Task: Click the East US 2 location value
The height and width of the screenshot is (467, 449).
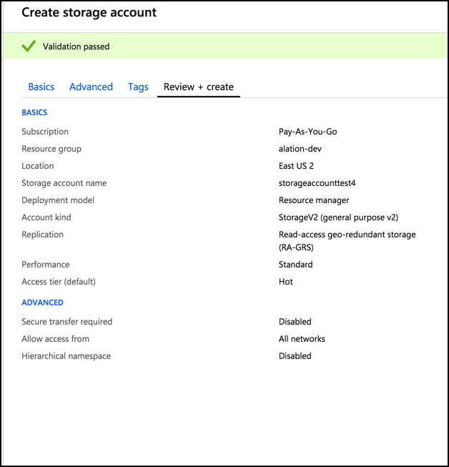Action: pyautogui.click(x=296, y=166)
